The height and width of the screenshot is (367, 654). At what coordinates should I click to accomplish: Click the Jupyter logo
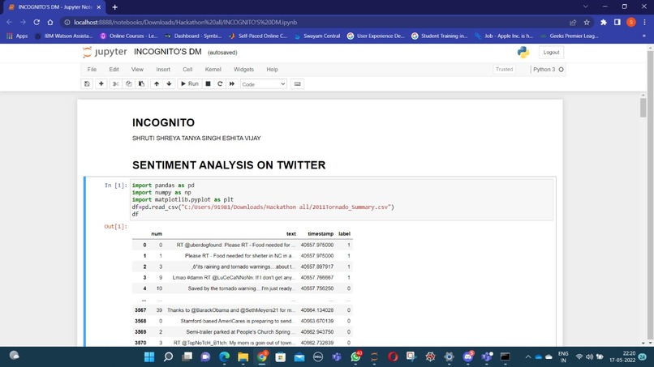point(105,52)
